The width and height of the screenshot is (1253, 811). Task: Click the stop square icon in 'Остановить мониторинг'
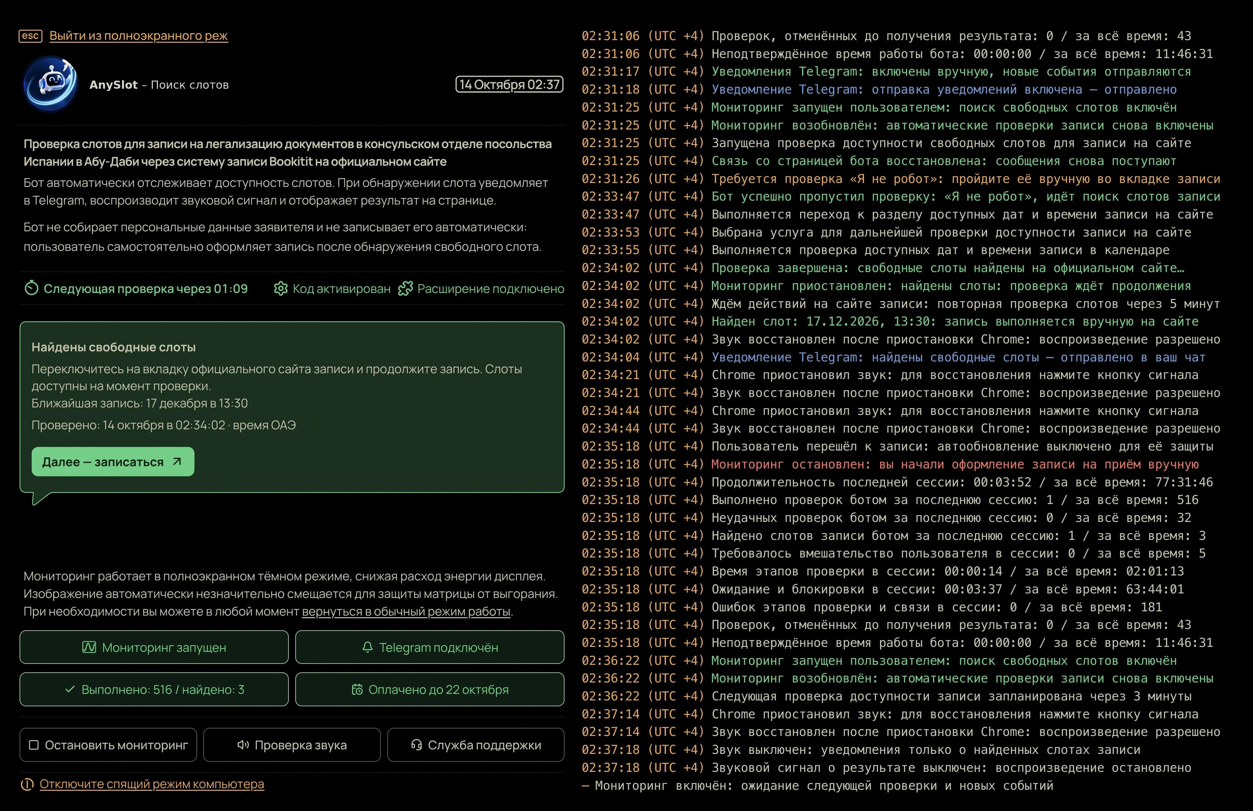click(34, 745)
